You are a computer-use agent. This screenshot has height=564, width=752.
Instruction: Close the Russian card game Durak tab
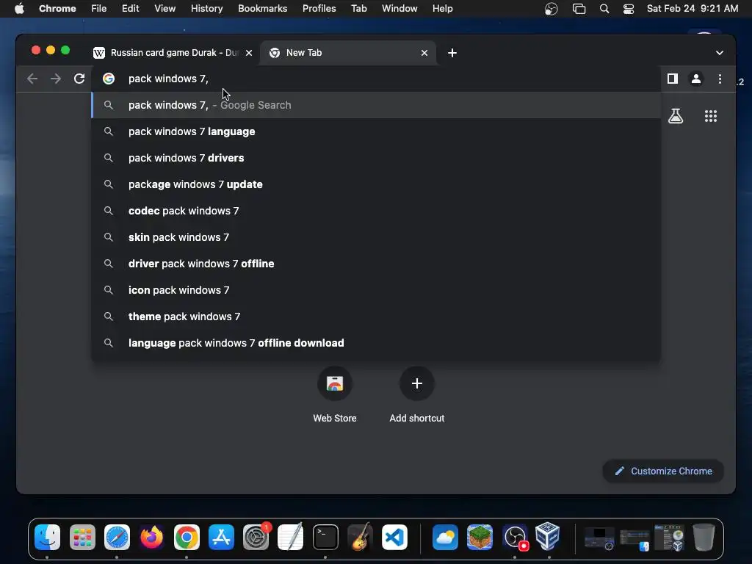[x=249, y=53]
